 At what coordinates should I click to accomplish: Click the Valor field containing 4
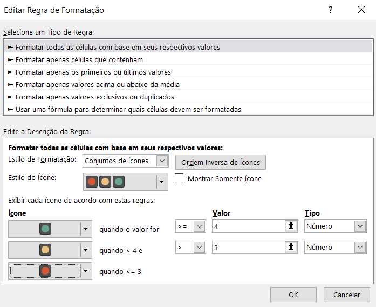pyautogui.click(x=249, y=226)
